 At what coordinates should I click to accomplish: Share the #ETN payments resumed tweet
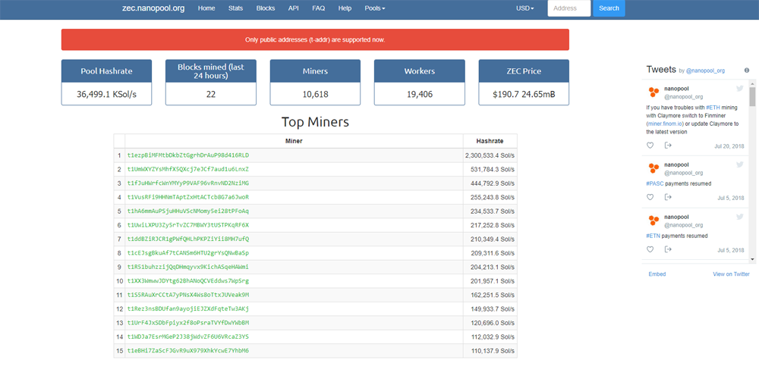[668, 249]
